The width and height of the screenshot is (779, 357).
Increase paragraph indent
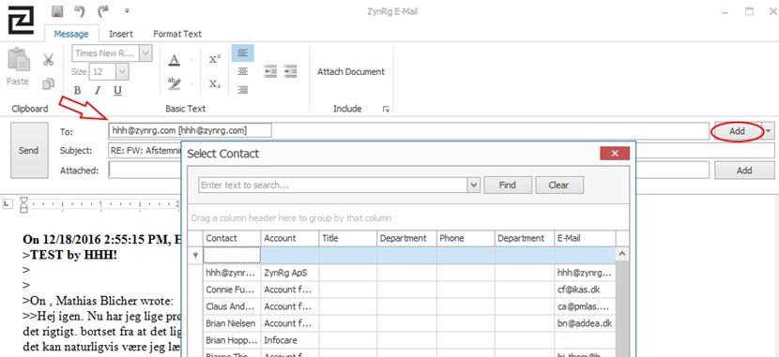pyautogui.click(x=290, y=71)
